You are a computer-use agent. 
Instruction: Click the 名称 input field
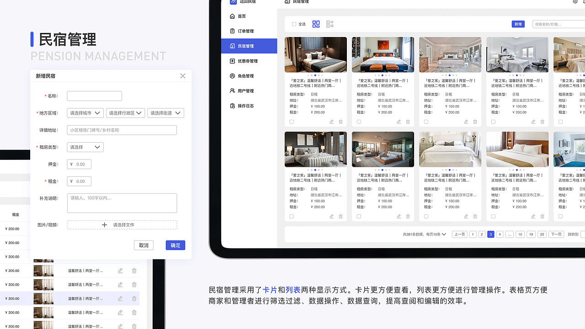click(x=95, y=96)
